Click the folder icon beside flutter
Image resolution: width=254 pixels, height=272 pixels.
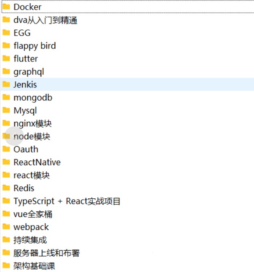(x=6, y=59)
